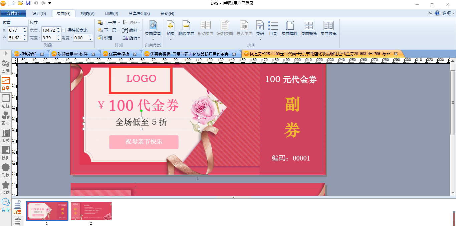Expand the 旋转 rotate dropdown
The width and height of the screenshot is (456, 226).
pyautogui.click(x=139, y=38)
